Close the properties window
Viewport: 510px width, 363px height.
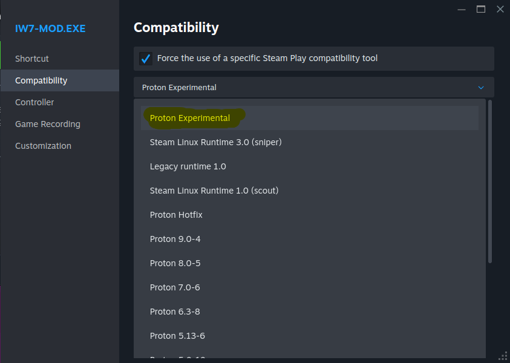click(500, 9)
